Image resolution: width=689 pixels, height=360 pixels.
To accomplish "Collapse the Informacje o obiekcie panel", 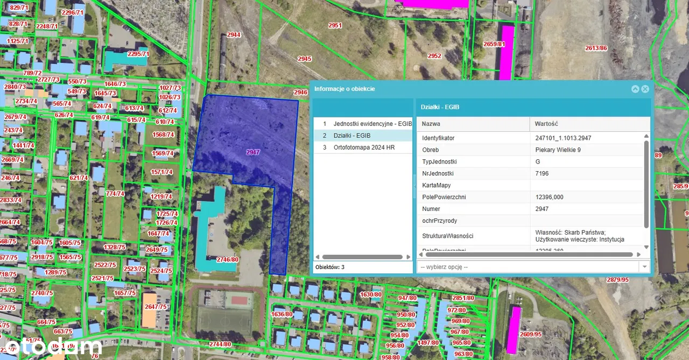I will (635, 89).
